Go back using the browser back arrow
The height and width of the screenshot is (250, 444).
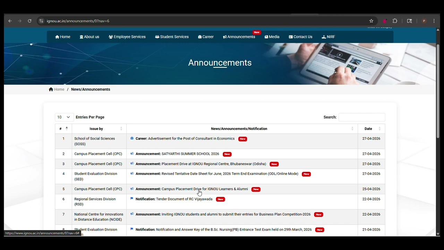click(10, 21)
